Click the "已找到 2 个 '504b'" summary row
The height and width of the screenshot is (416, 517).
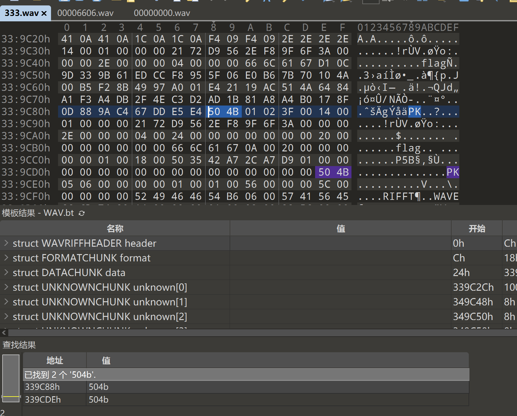246,375
